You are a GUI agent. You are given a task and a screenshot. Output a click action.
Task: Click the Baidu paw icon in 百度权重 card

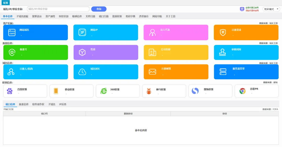[x=10, y=91]
